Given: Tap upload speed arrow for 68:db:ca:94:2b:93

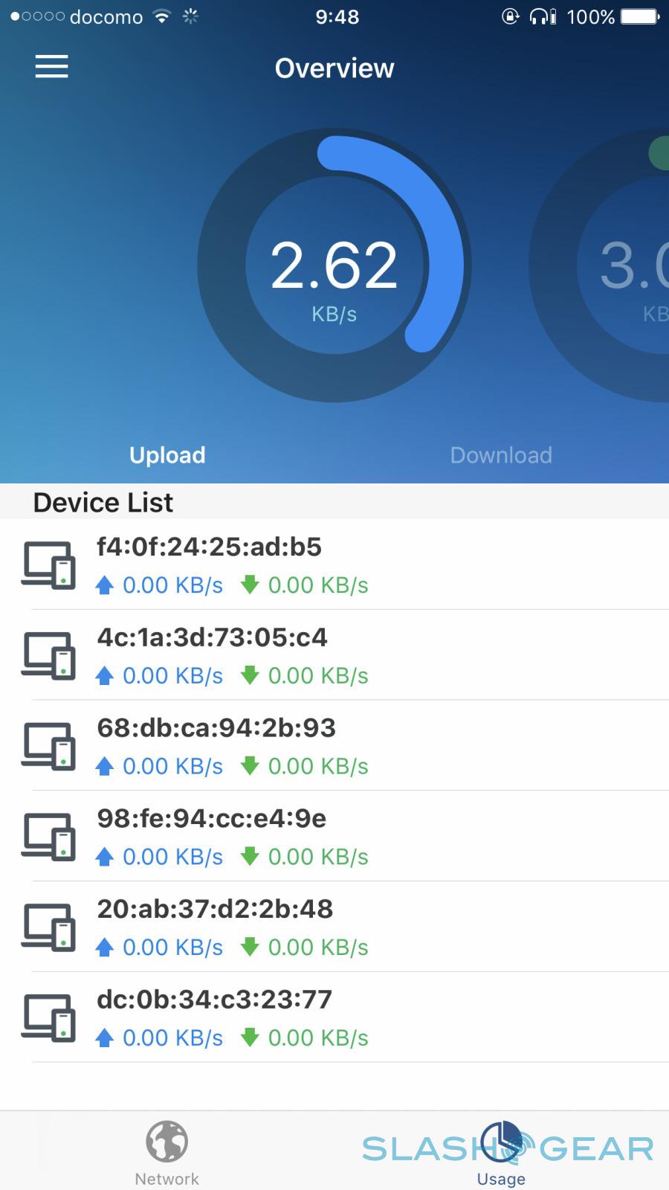Looking at the screenshot, I should (105, 766).
